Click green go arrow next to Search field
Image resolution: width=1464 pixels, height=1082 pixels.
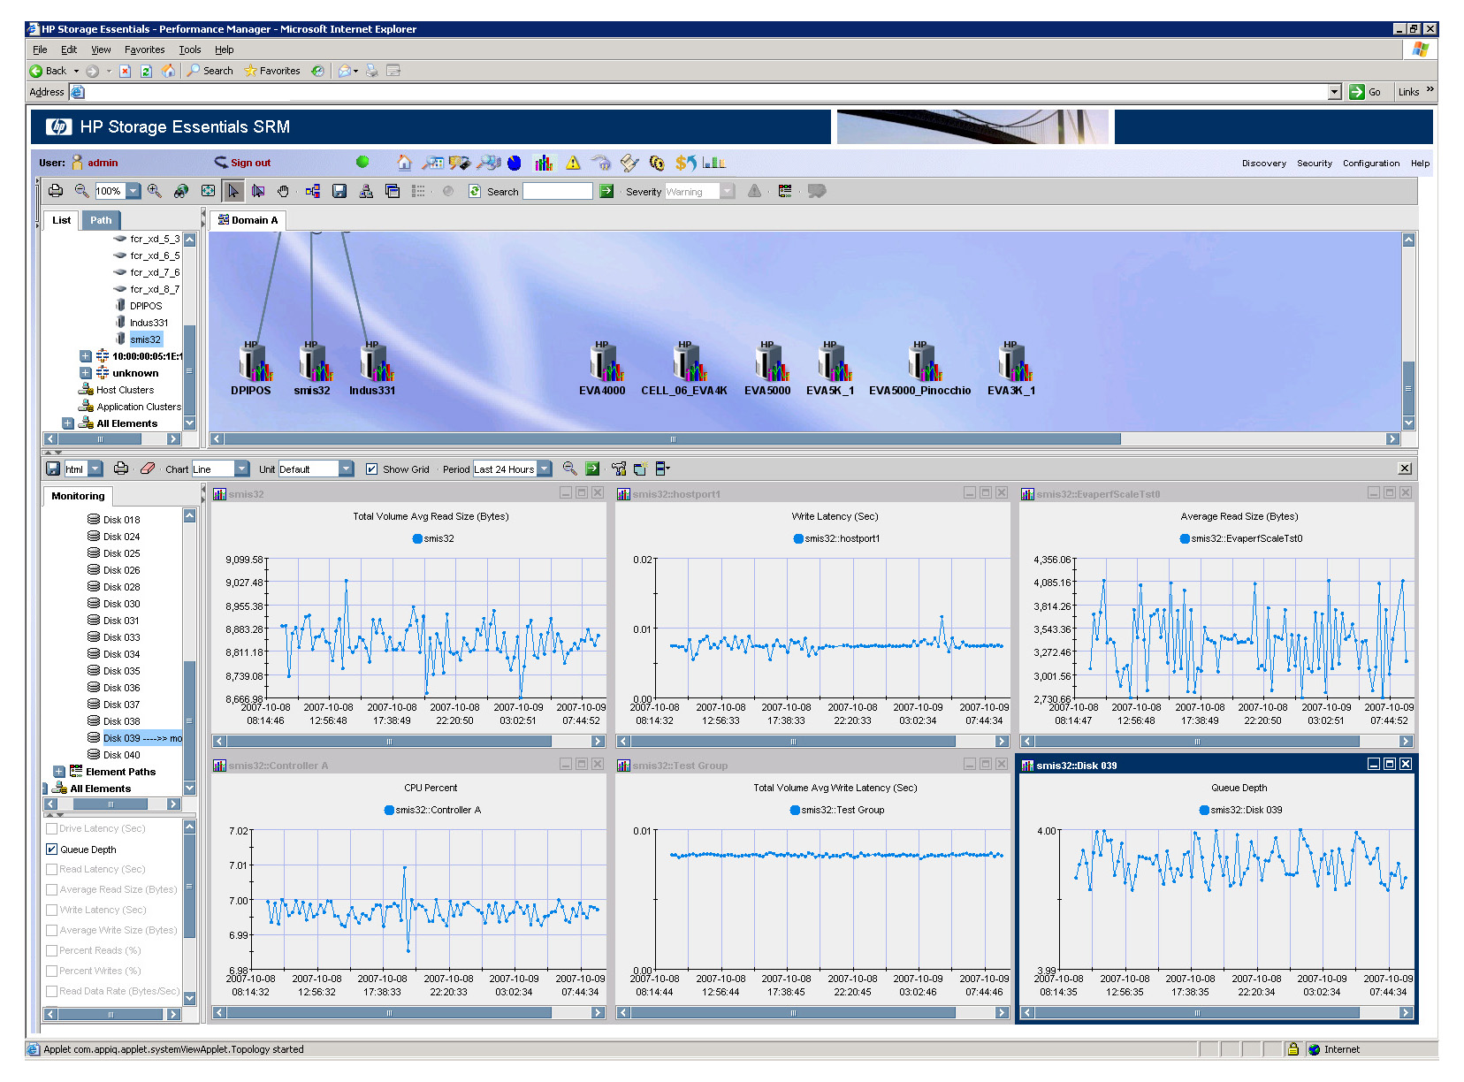tap(606, 191)
